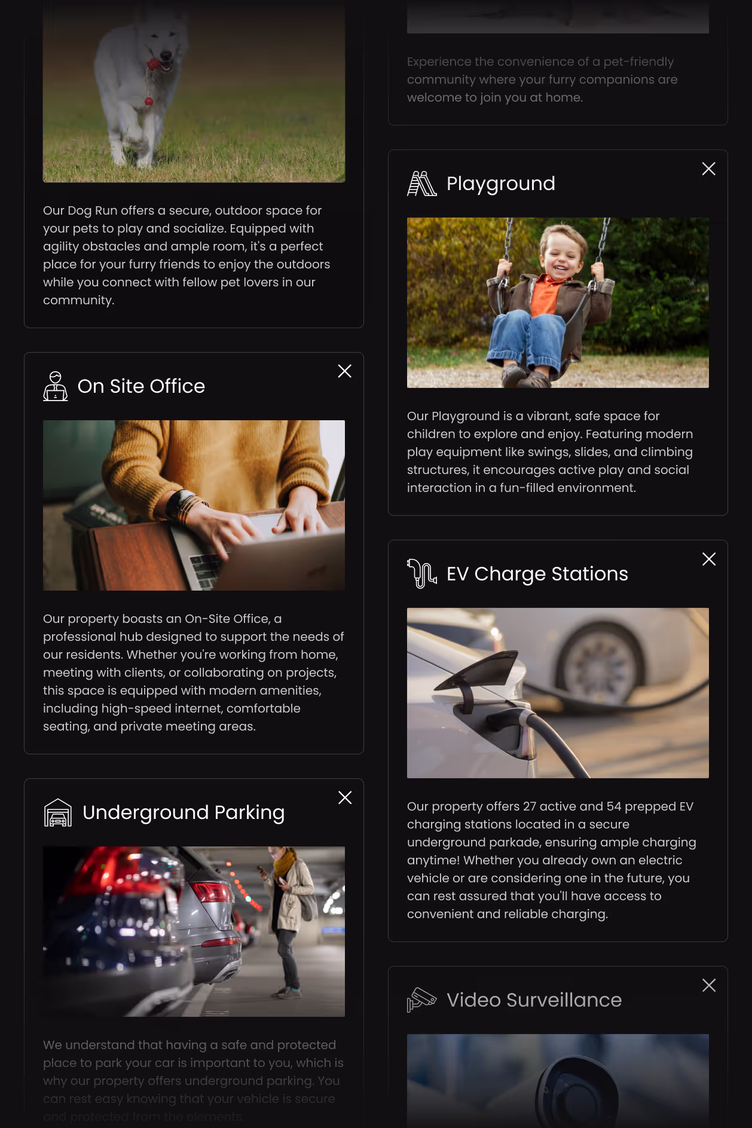752x1128 pixels.
Task: Click the EV charging plug icon
Action: tap(421, 574)
